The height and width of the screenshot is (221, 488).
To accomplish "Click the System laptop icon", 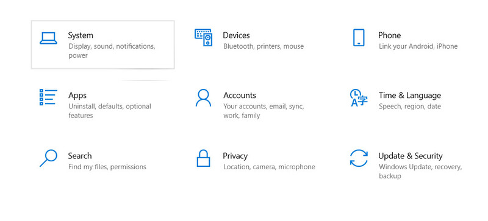I will tap(48, 38).
